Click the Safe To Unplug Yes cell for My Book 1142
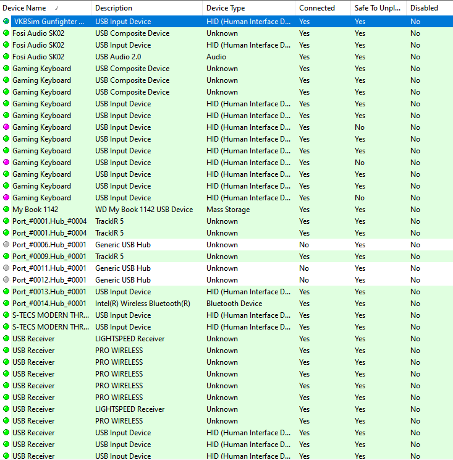 360,210
